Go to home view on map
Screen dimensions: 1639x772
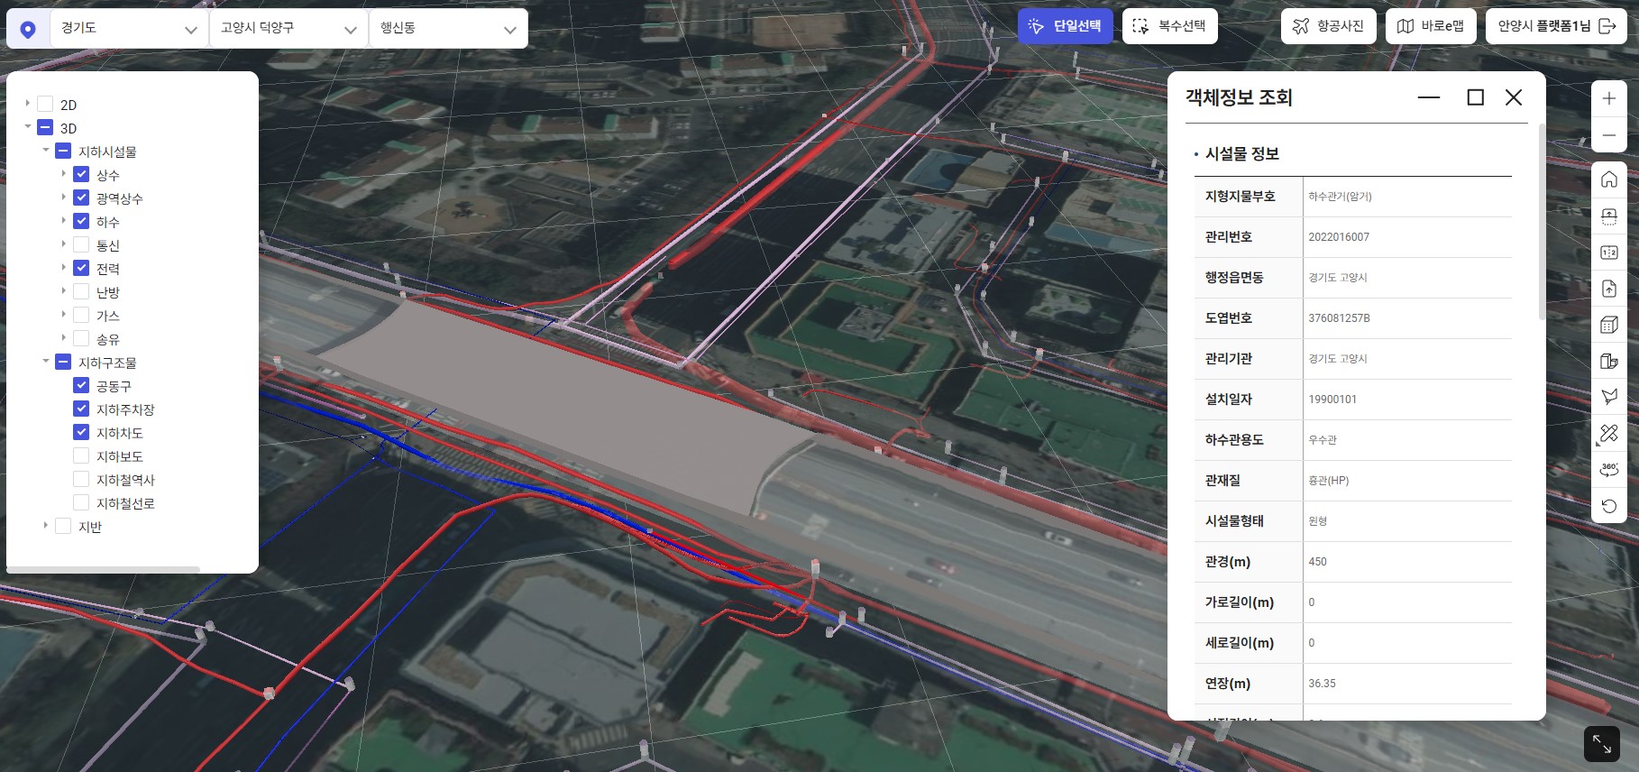[1609, 180]
